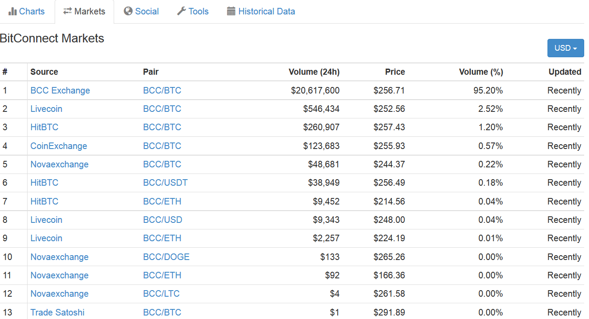Click the Volume (%) column header
Screen dimensions: 589x319
coord(481,72)
